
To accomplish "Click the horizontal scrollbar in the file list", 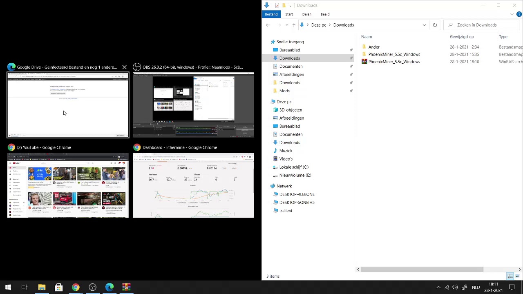I will pos(422,269).
